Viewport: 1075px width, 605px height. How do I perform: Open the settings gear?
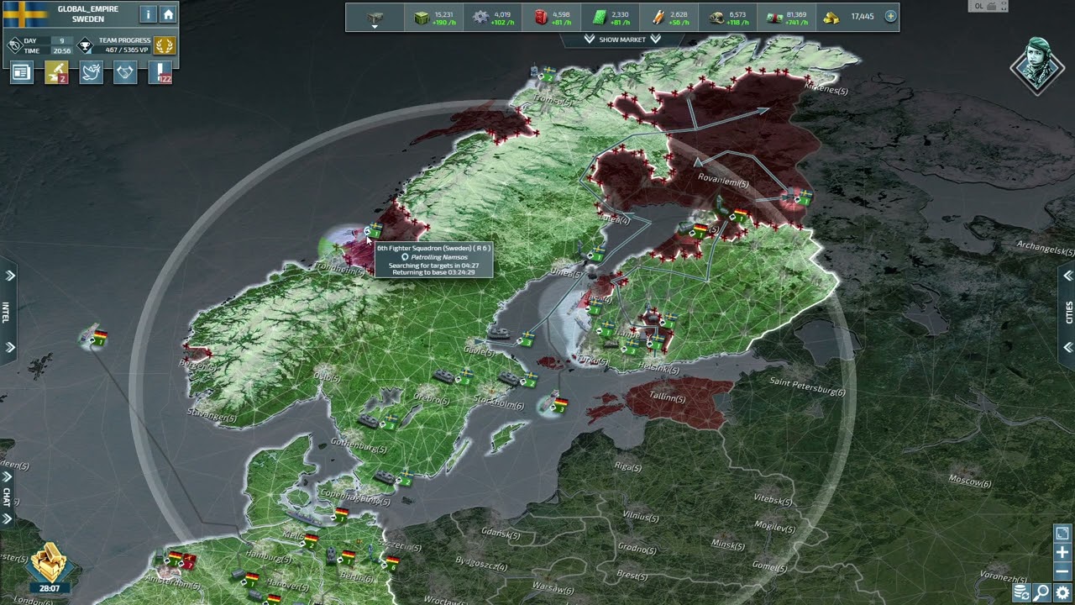tap(1063, 593)
